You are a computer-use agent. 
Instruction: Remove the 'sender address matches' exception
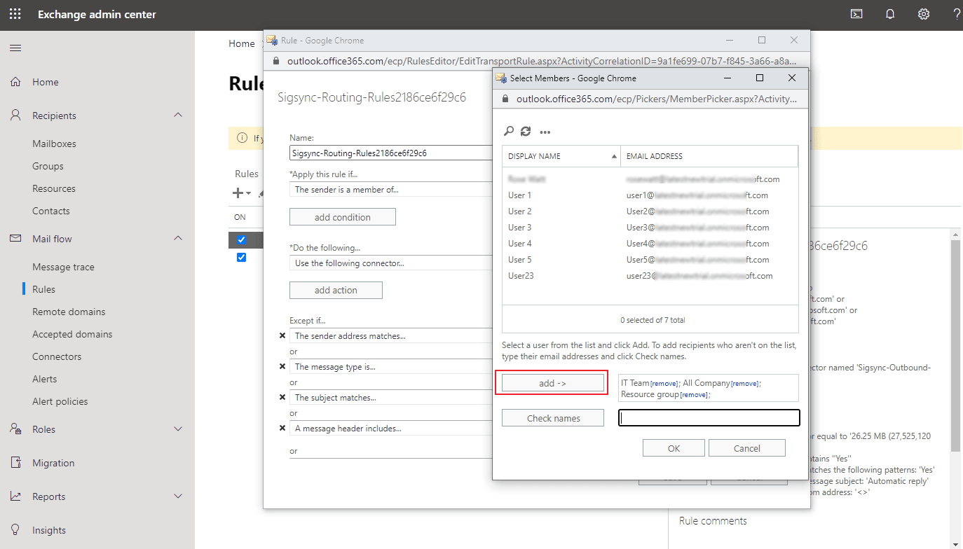point(282,336)
